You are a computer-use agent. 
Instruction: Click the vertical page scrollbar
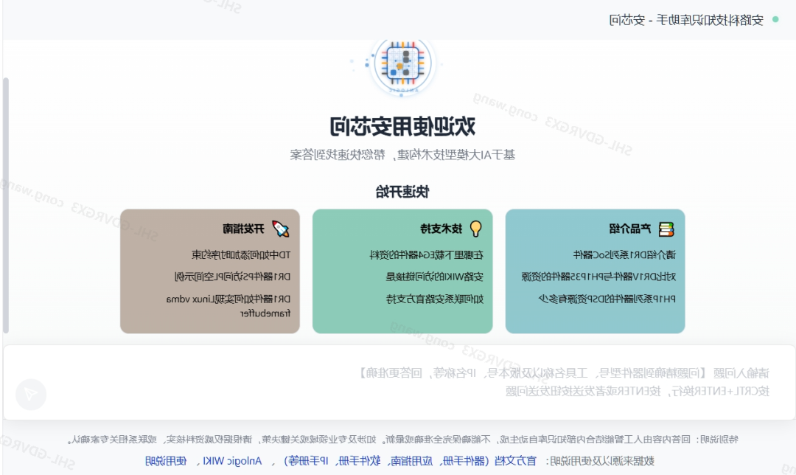(x=6, y=205)
